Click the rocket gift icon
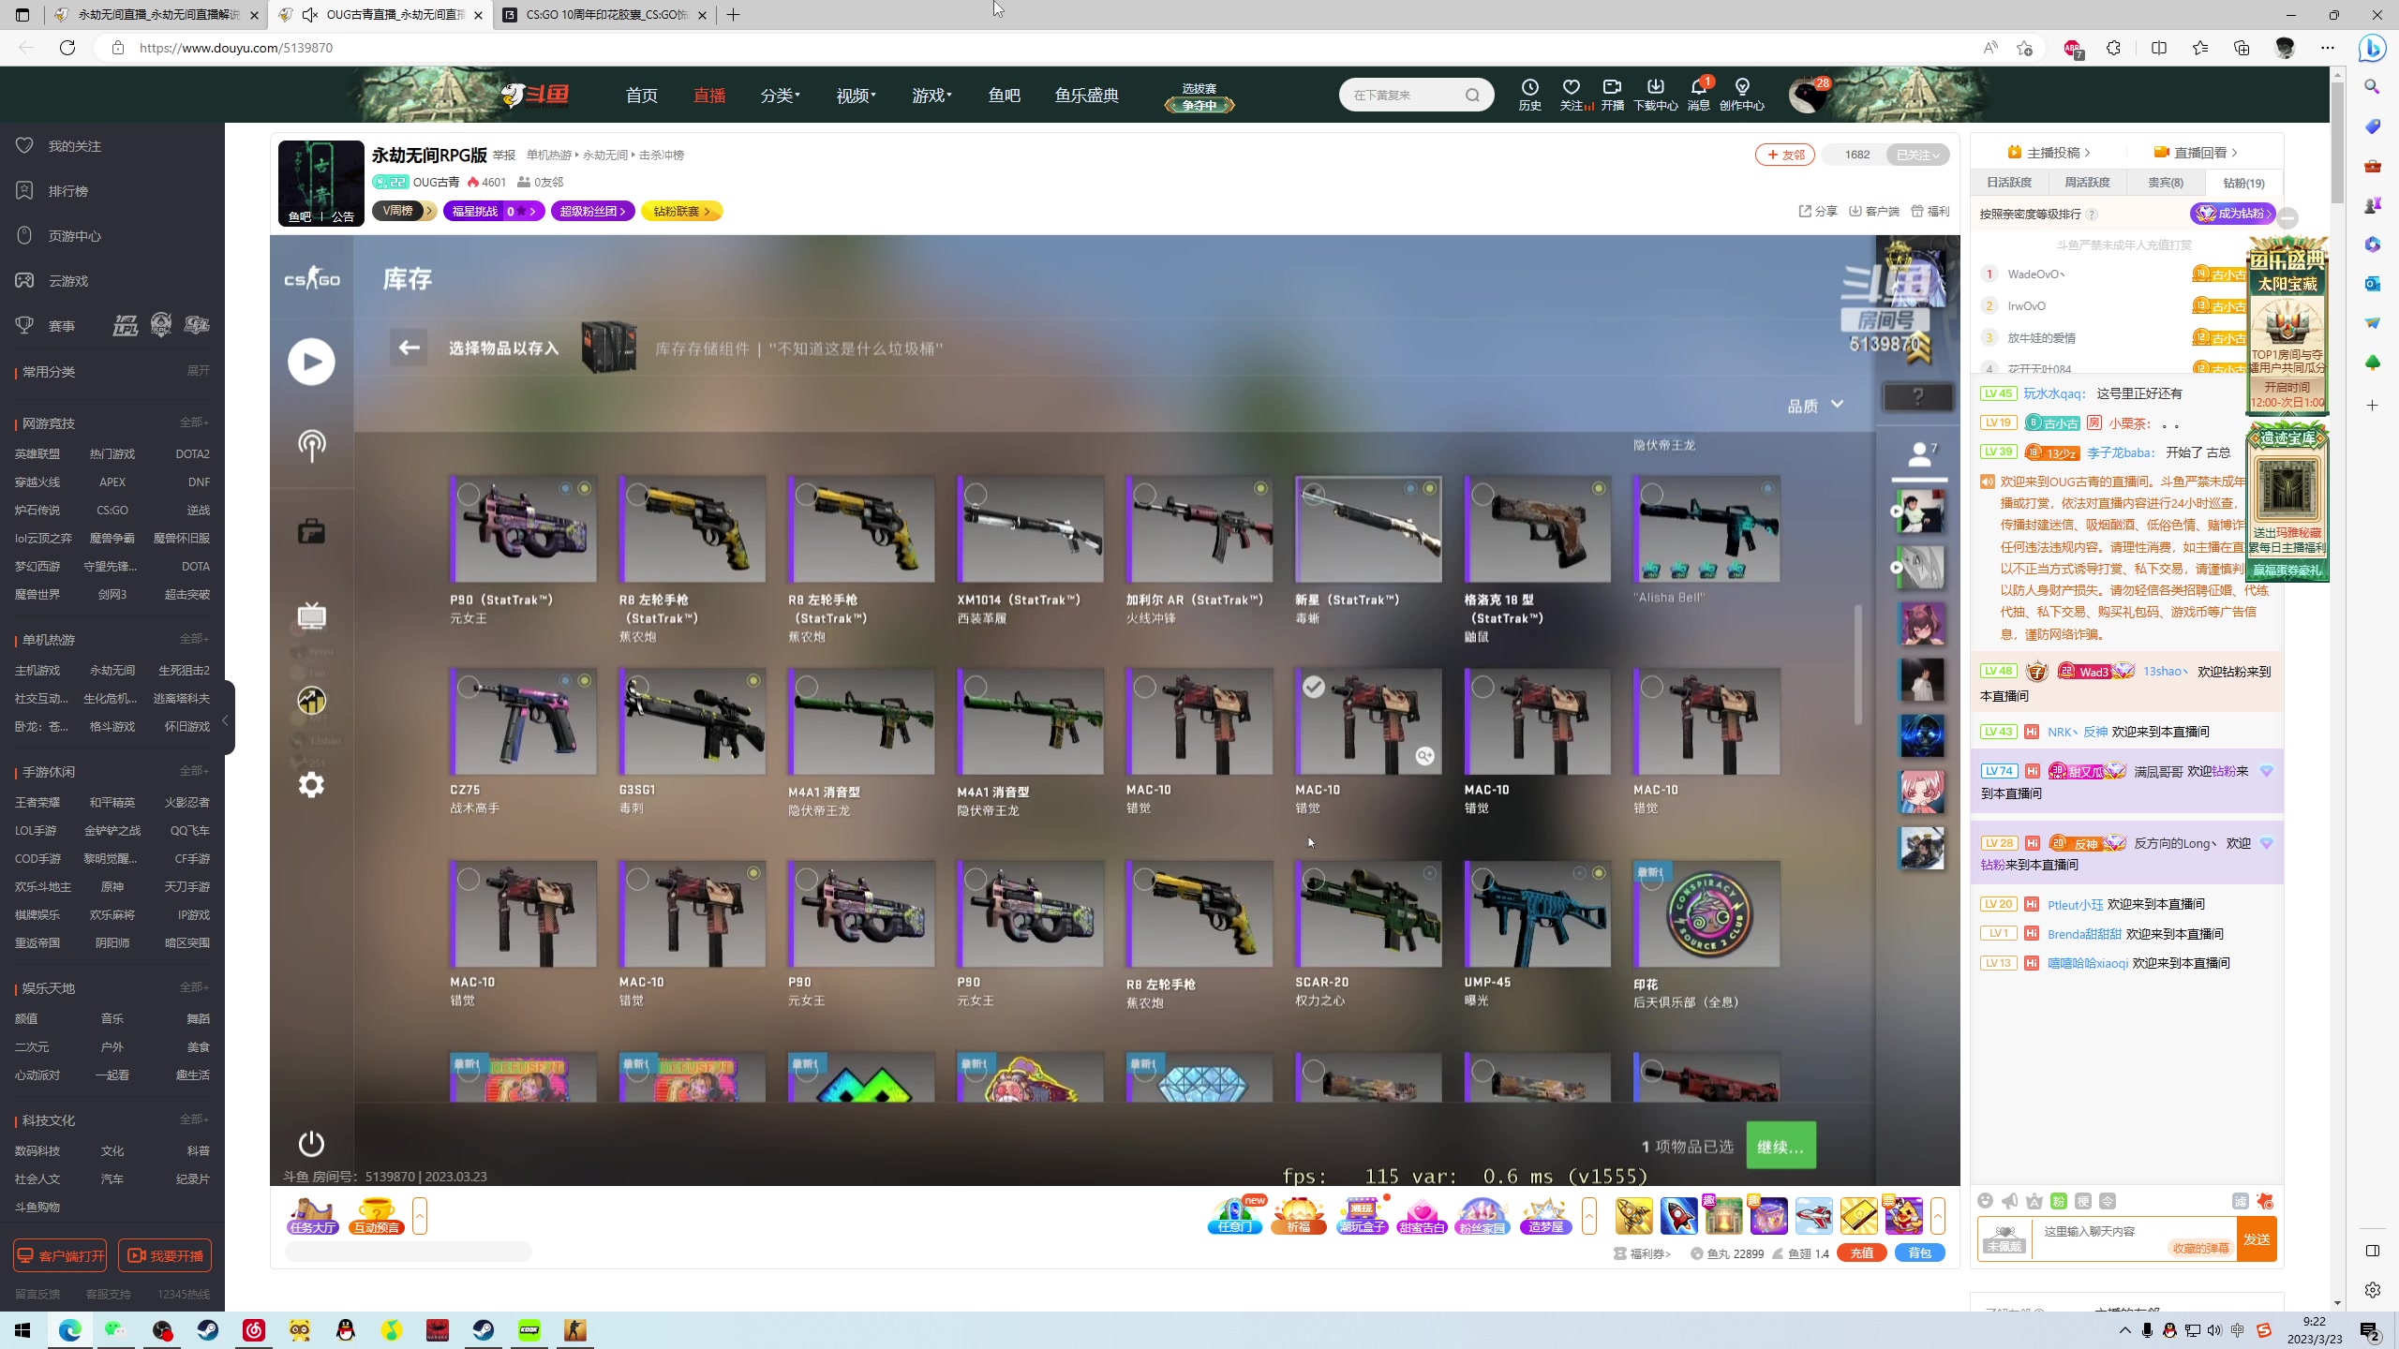 [1678, 1216]
